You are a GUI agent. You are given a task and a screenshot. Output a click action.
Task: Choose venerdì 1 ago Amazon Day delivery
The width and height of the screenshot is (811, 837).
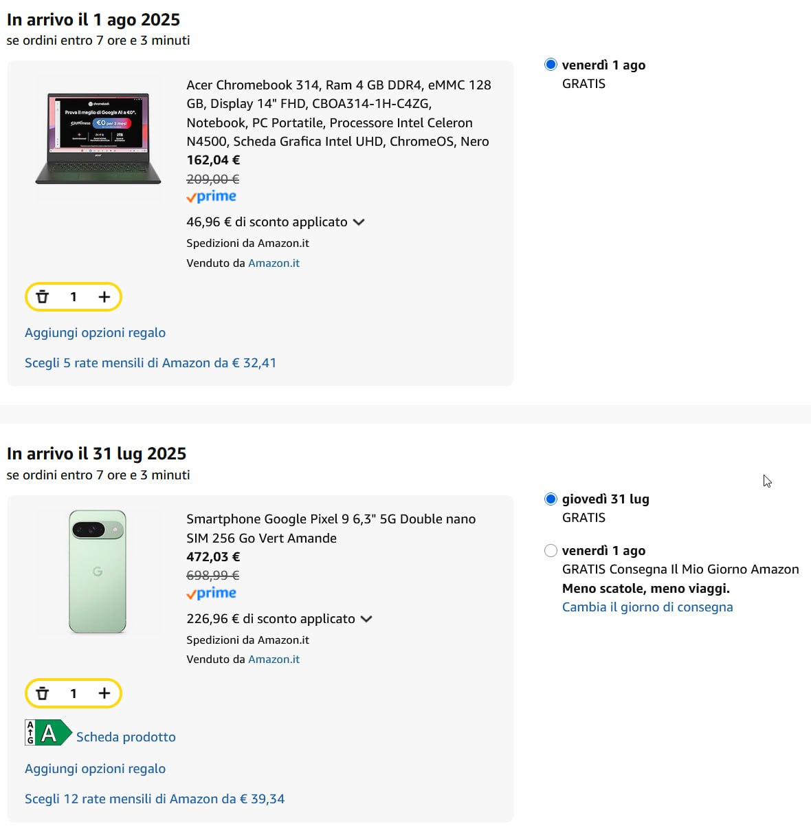coord(551,550)
